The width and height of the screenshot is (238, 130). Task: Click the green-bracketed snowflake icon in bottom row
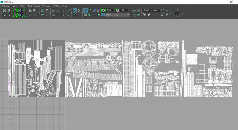pos(19,15)
